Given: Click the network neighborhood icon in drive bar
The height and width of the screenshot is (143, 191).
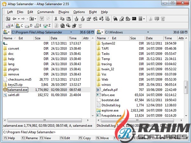Looking at the screenshot, I should click(68, 26).
